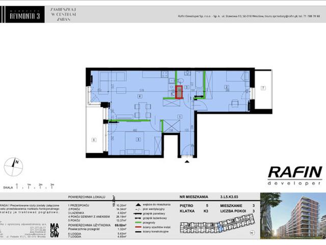This screenshot has height=245, width=326.
Task: Click the legend symbol for grzejnik łazienkowy
Action: 138,218
